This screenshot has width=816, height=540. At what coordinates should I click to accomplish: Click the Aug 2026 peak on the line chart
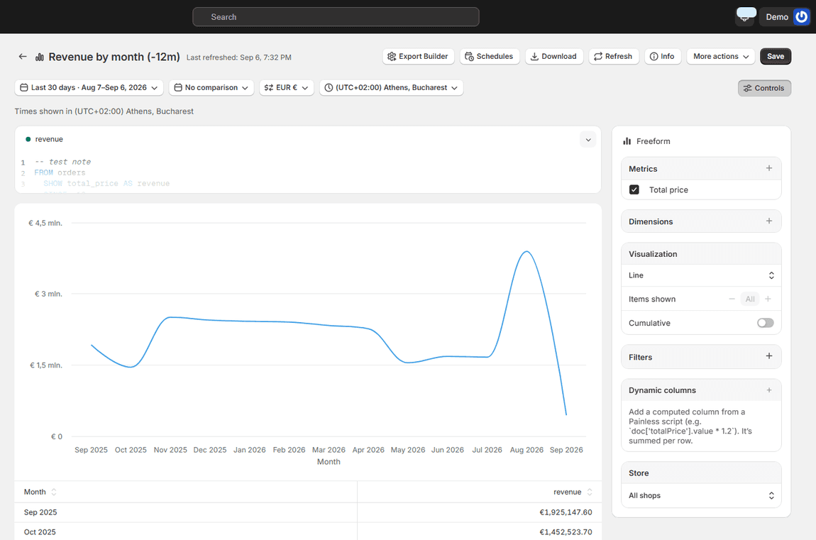pos(526,252)
